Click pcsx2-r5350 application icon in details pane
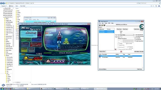The height and width of the screenshot is (90, 161). tap(3, 85)
